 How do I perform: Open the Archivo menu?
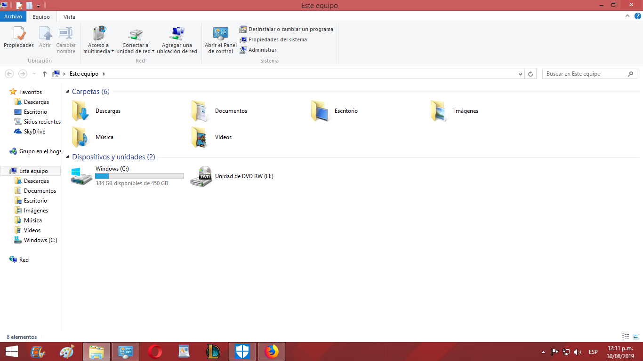click(13, 16)
